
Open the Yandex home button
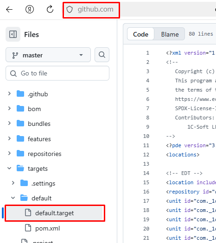[x=30, y=9]
